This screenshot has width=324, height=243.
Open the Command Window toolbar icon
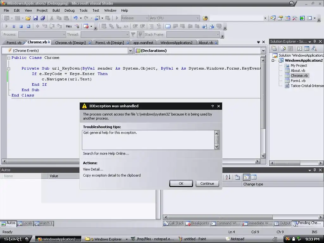click(x=309, y=18)
